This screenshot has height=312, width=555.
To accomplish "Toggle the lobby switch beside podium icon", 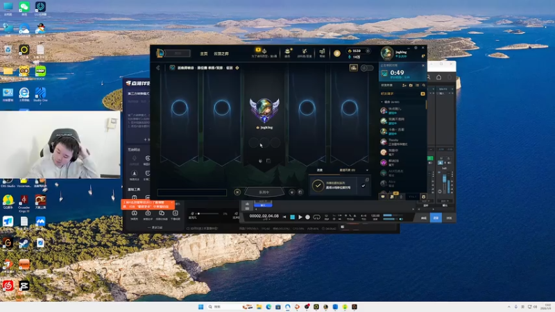I will (367, 67).
